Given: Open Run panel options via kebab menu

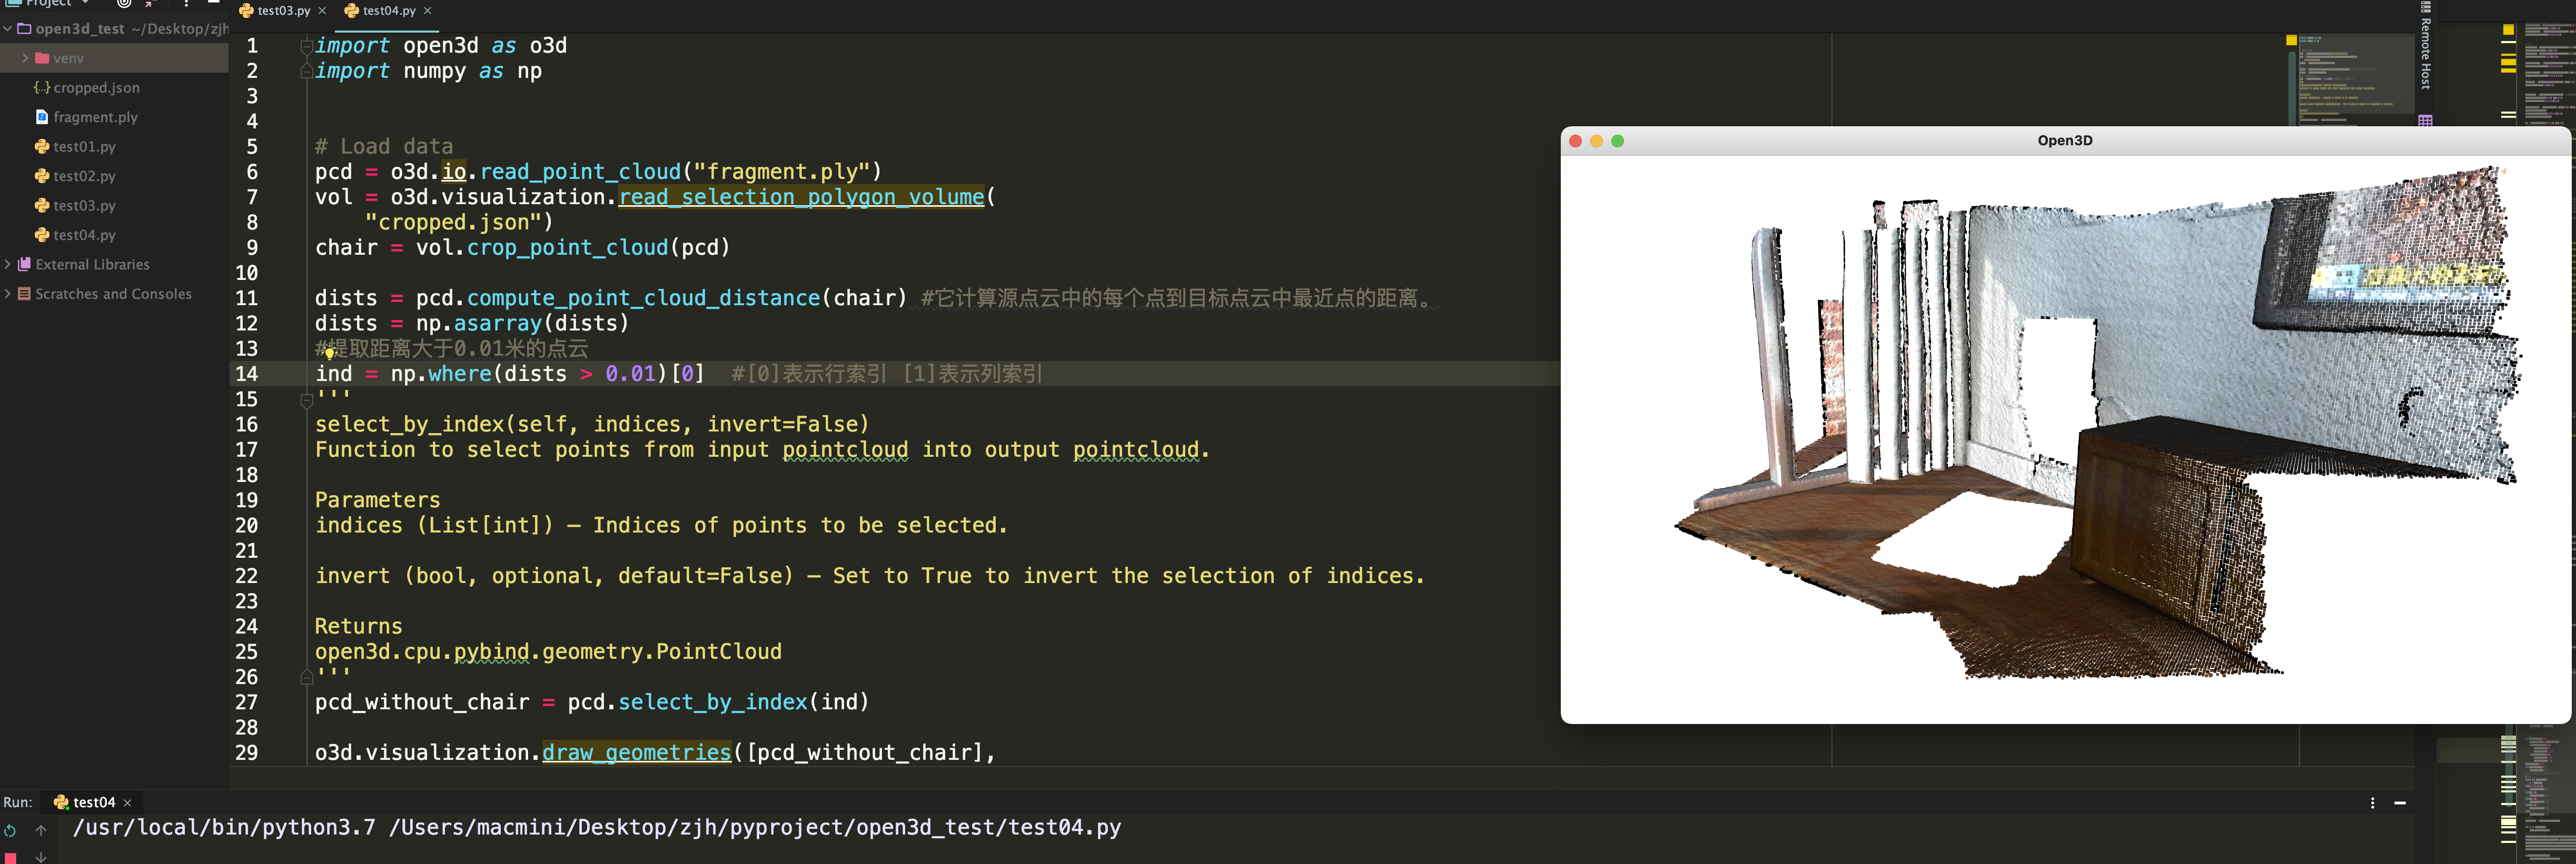Looking at the screenshot, I should tap(2373, 803).
